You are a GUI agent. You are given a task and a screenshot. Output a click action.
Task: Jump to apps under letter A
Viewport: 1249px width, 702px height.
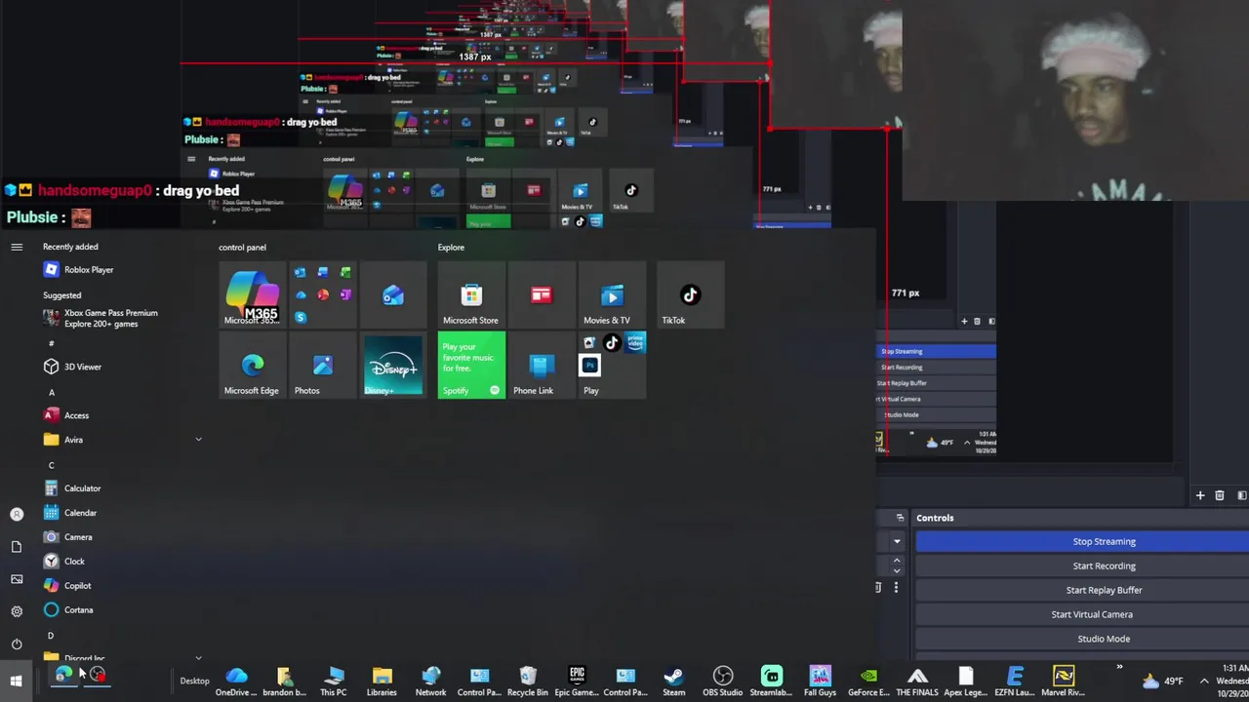click(x=52, y=392)
